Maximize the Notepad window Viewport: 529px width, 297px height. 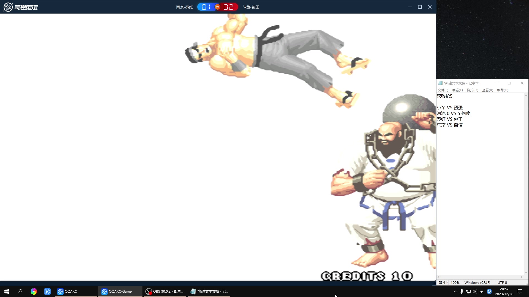(509, 83)
